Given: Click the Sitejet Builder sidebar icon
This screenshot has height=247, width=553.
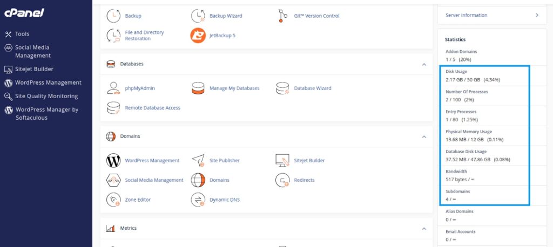Looking at the screenshot, I should 8,70.
